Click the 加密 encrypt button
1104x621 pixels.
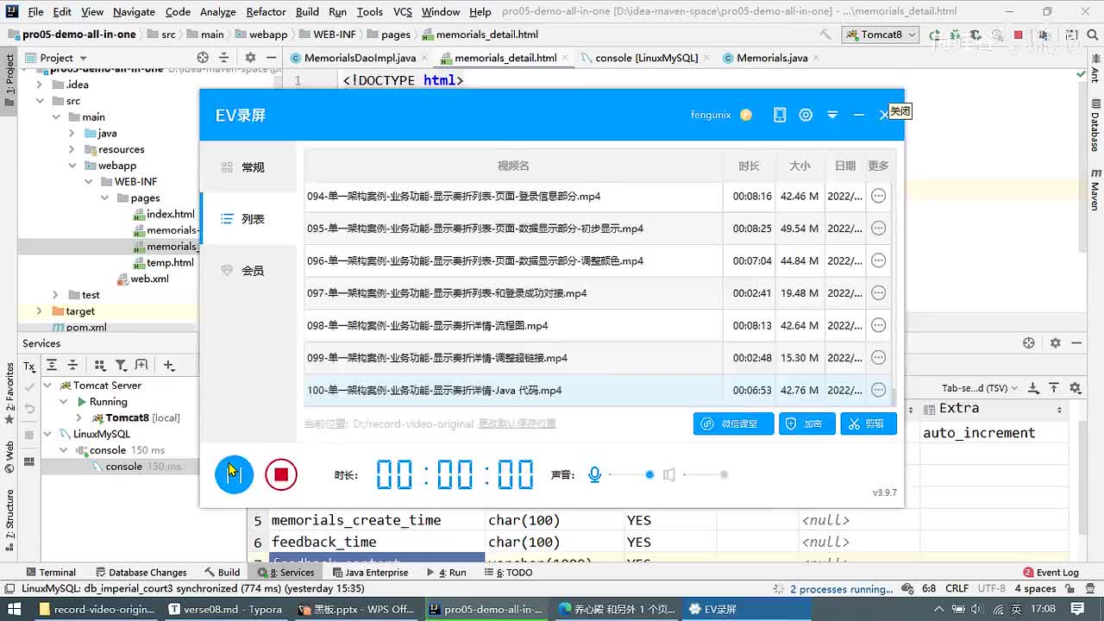(807, 423)
